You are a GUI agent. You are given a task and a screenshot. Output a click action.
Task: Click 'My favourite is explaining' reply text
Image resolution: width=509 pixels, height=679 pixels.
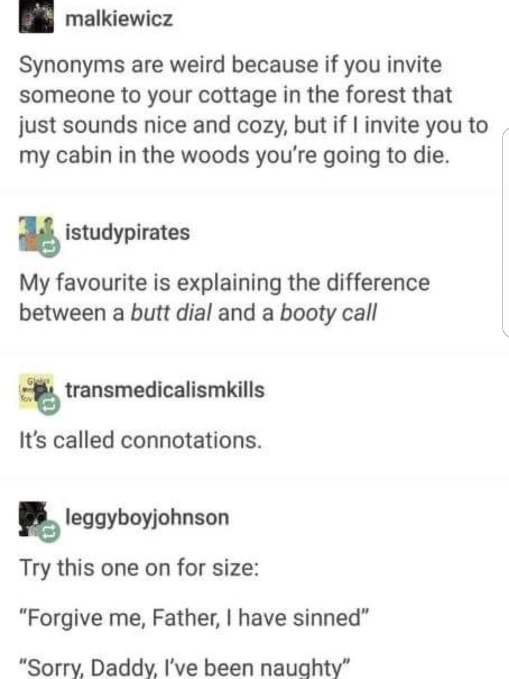[x=224, y=297]
